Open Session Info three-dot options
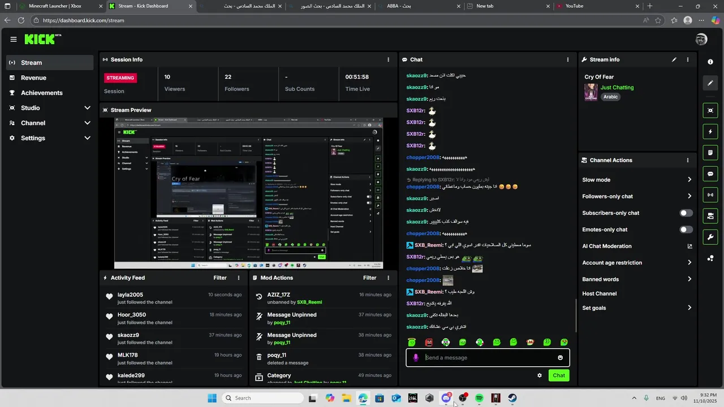This screenshot has height=407, width=724. [x=388, y=59]
